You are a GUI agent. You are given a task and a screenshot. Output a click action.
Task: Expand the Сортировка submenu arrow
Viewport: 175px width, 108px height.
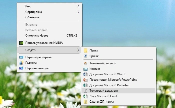(x=78, y=12)
